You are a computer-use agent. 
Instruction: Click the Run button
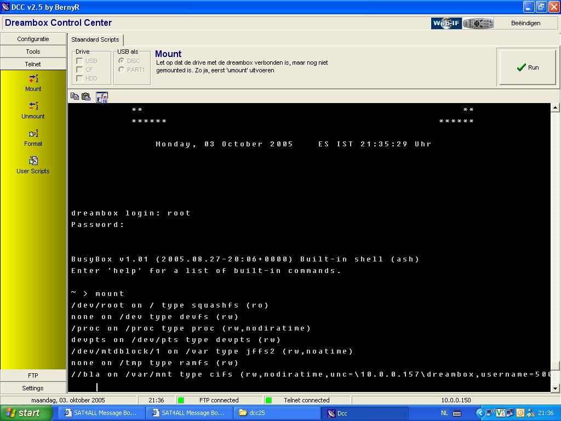pos(528,67)
